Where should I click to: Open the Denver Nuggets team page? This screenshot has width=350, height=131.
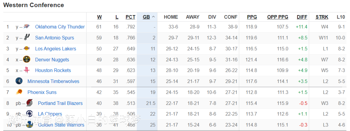(52, 60)
